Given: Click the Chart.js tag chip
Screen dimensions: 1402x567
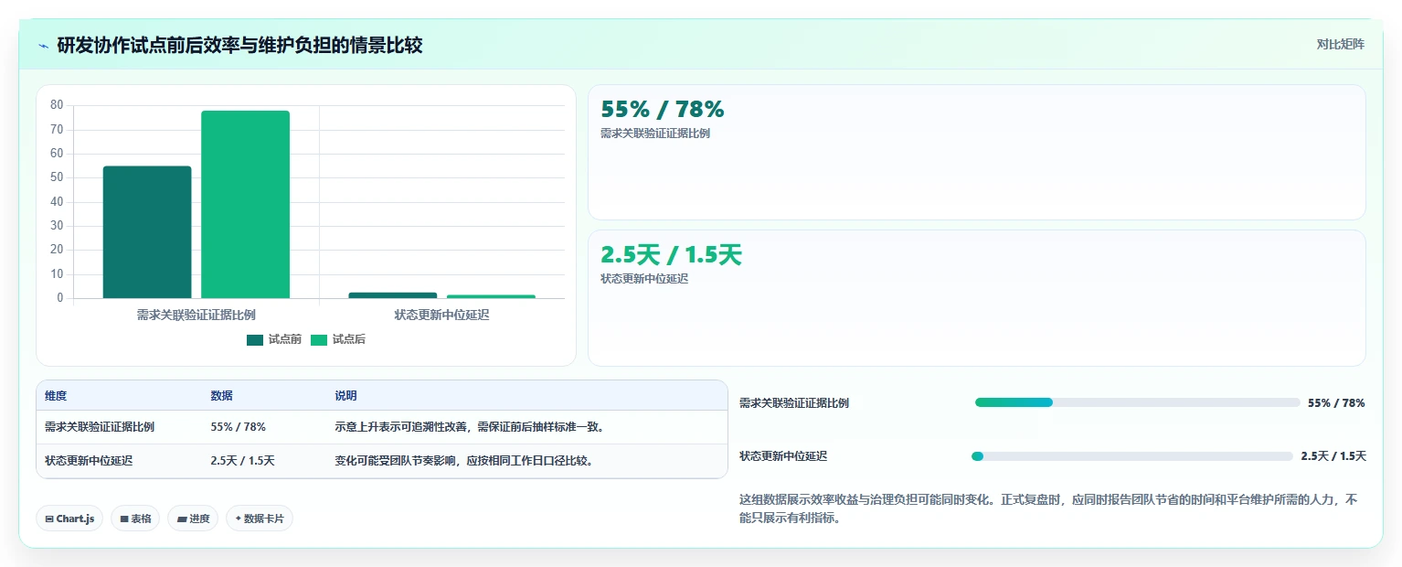Looking at the screenshot, I should pyautogui.click(x=70, y=519).
